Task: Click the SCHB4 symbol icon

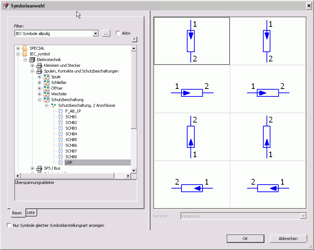Action: pos(60,134)
